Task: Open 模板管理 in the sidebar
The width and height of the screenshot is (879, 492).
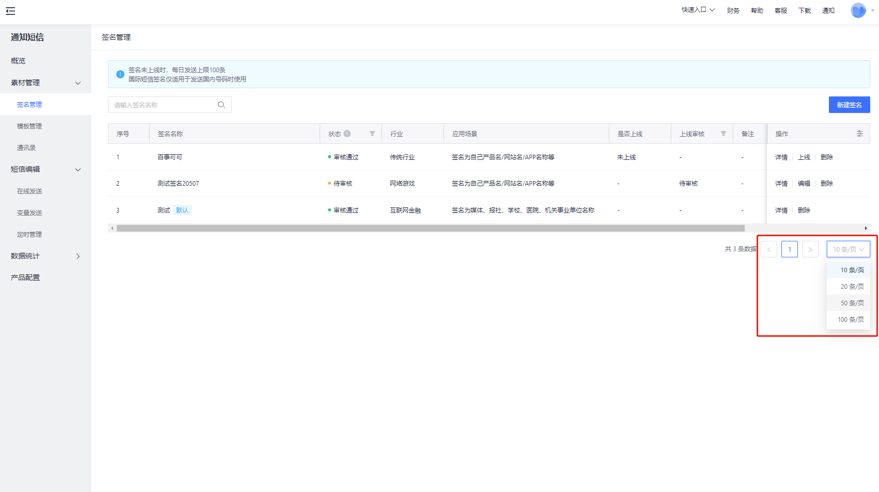Action: (x=29, y=126)
